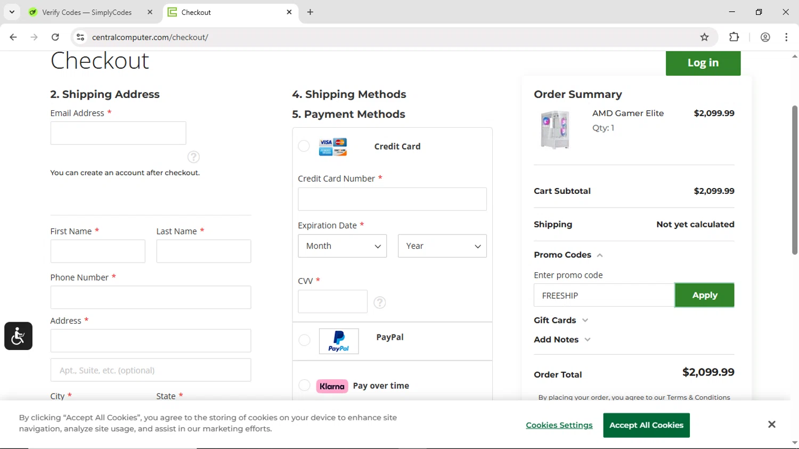This screenshot has height=449, width=799.
Task: Click the credit card brand logos icon
Action: (x=333, y=146)
